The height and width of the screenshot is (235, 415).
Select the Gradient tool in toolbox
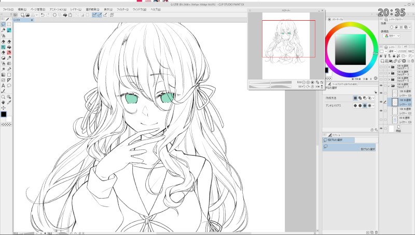click(3, 75)
